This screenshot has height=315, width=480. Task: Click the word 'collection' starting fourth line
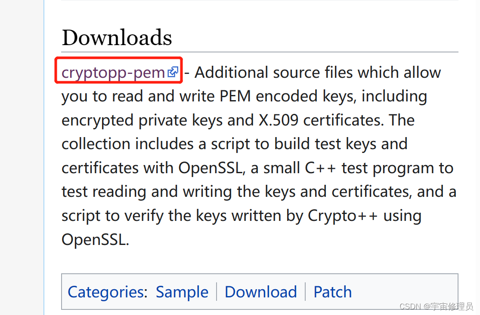click(96, 144)
